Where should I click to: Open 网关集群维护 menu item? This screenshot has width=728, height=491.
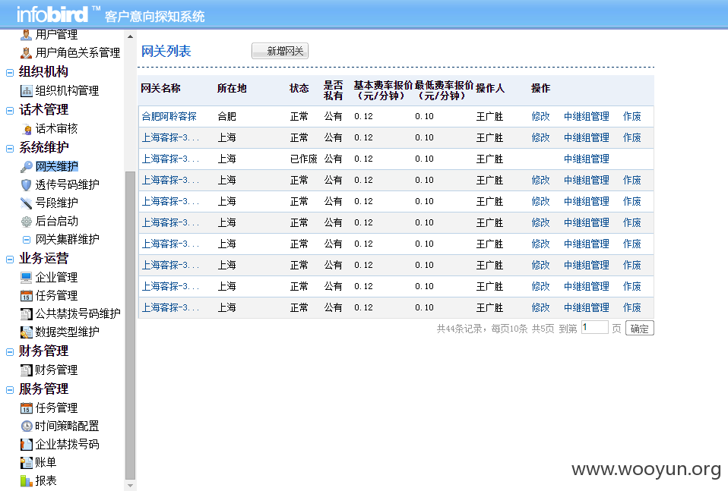pos(68,240)
